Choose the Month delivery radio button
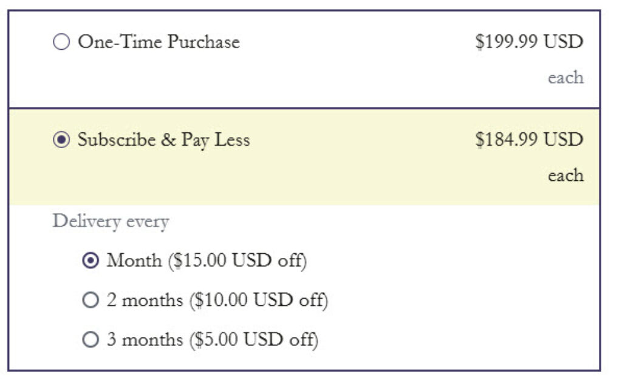This screenshot has height=380, width=622. click(90, 261)
